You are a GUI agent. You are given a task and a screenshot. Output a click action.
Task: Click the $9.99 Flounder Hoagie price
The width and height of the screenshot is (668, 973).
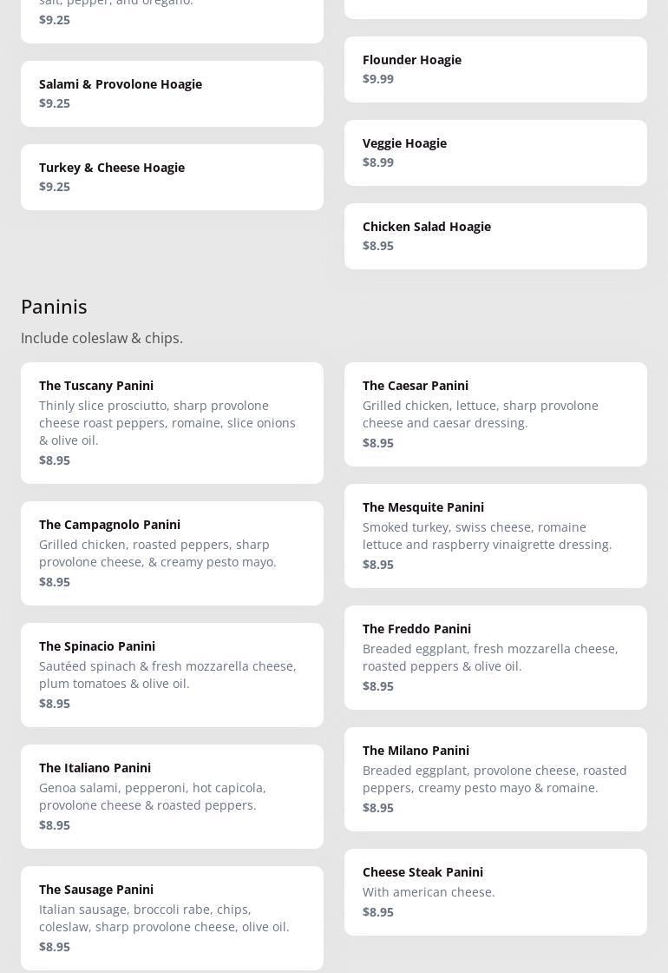click(x=378, y=79)
